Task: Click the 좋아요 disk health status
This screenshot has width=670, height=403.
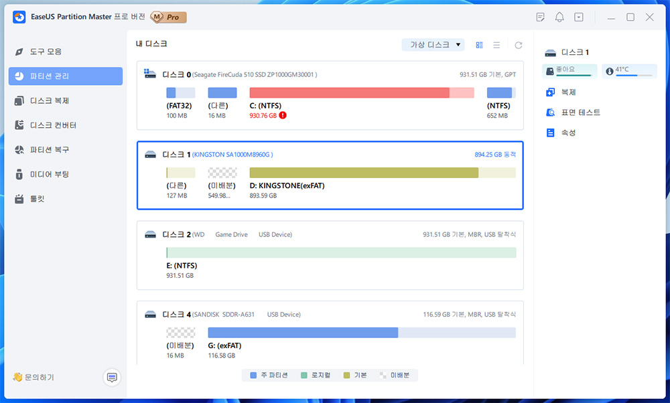Action: 569,71
